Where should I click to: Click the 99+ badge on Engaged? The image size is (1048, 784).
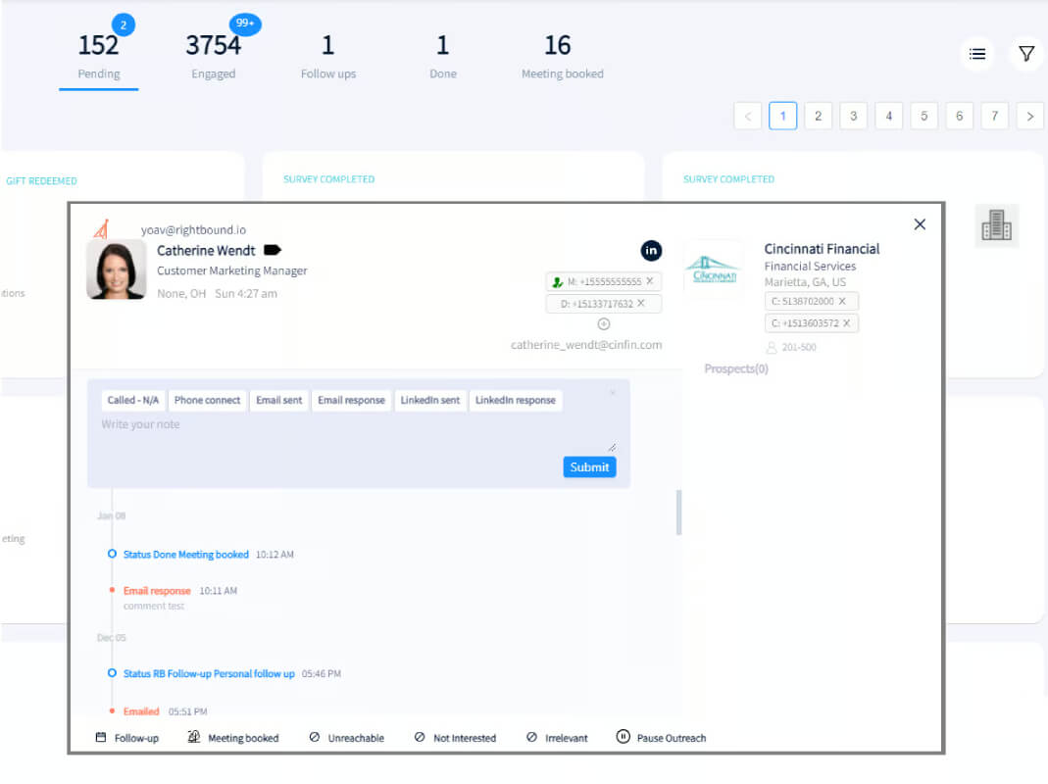(x=245, y=24)
